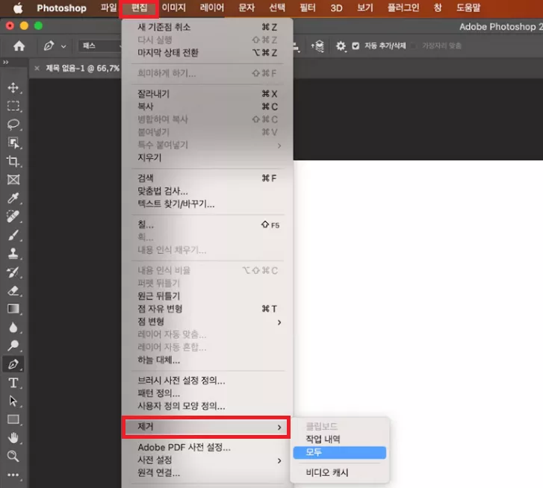Select the Path Selection tool
The image size is (543, 488).
[13, 401]
